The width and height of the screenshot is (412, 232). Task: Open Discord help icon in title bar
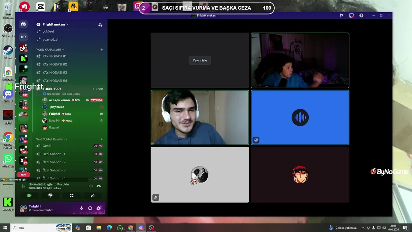(x=361, y=15)
